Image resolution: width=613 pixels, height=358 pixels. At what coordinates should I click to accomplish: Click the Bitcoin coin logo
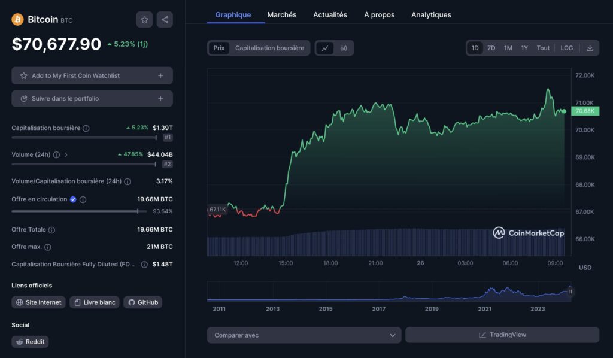(16, 19)
